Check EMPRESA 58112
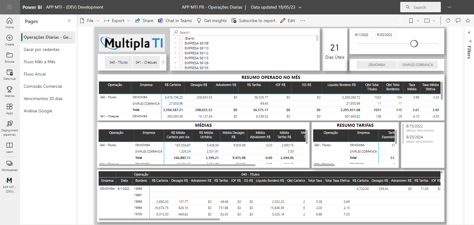The height and width of the screenshot is (225, 474). pyautogui.click(x=181, y=53)
